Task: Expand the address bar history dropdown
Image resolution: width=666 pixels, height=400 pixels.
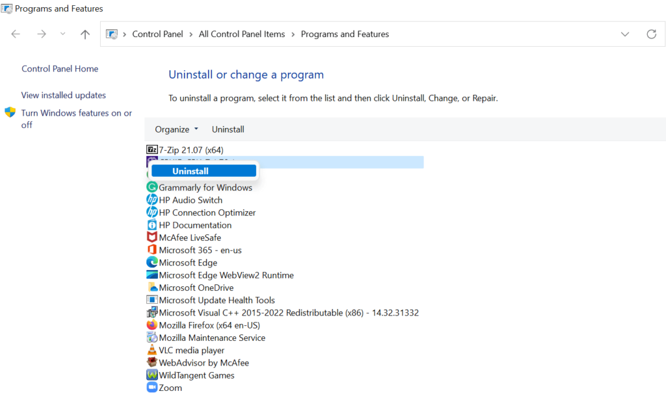Action: click(x=625, y=34)
